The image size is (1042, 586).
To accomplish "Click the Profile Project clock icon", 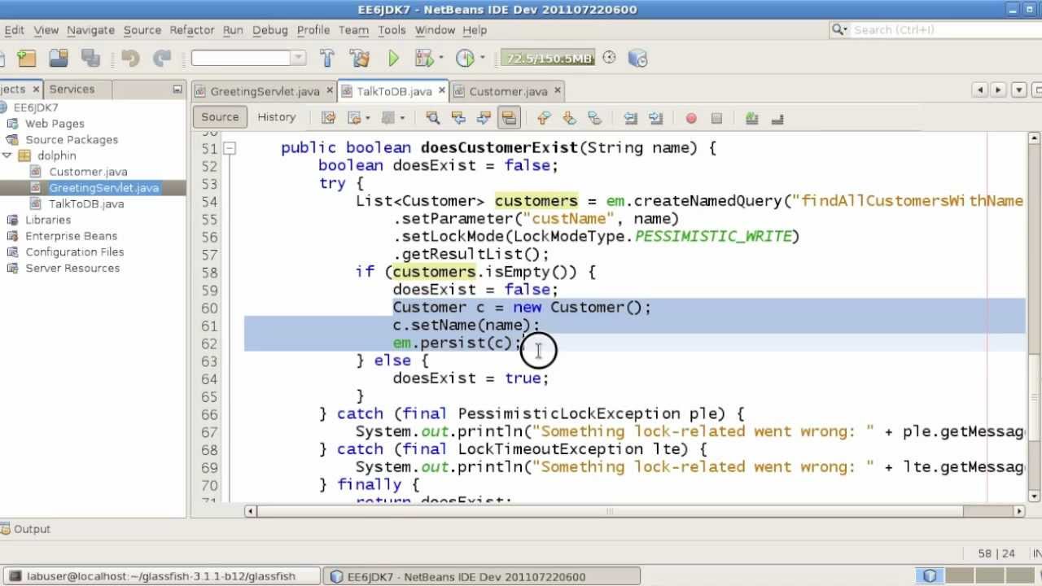I will [465, 58].
